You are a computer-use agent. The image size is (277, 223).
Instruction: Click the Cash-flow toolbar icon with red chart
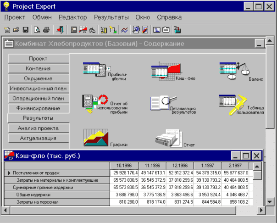[83, 30]
